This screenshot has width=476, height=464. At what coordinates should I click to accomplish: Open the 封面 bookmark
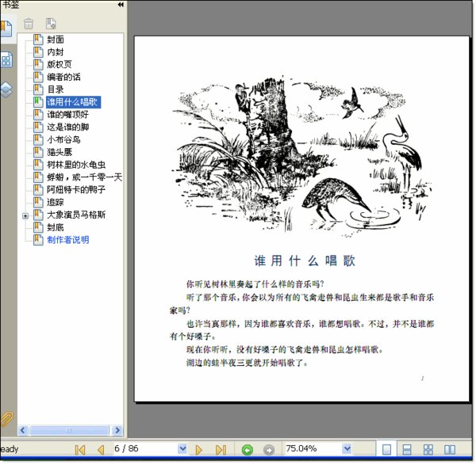pyautogui.click(x=56, y=40)
